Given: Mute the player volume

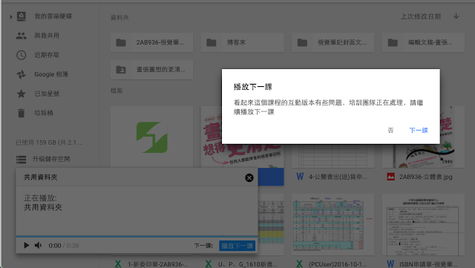Looking at the screenshot, I should pos(38,245).
